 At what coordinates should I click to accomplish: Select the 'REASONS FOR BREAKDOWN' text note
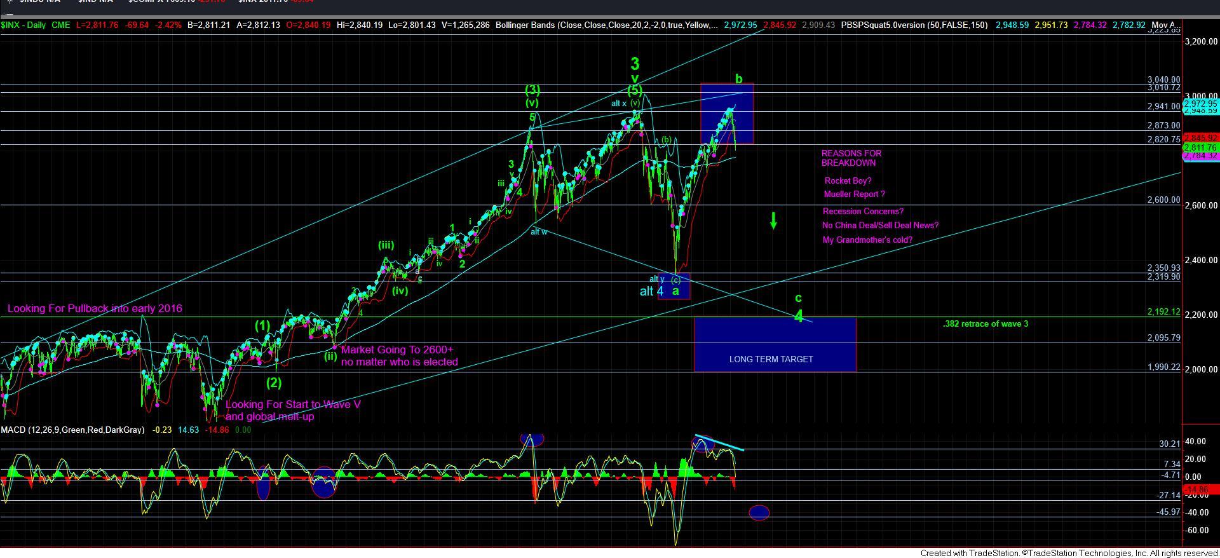851,158
